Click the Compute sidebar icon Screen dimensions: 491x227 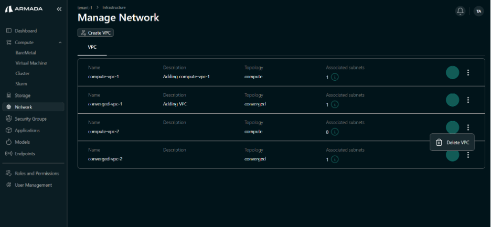pos(9,42)
